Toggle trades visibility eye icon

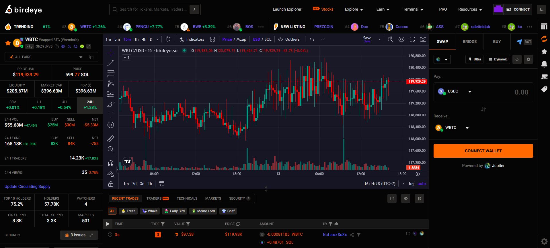tap(406, 198)
